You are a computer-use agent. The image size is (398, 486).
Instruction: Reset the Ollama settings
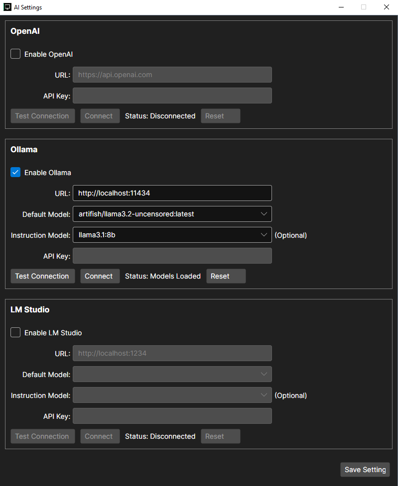coord(226,276)
